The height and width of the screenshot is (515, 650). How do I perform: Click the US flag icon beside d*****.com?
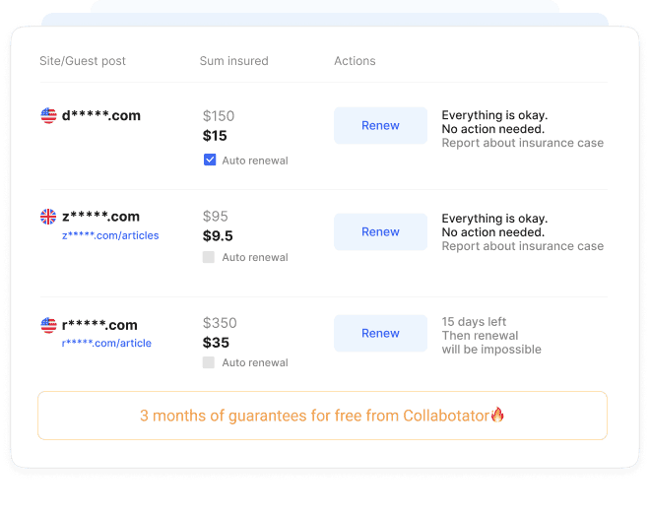(x=48, y=116)
